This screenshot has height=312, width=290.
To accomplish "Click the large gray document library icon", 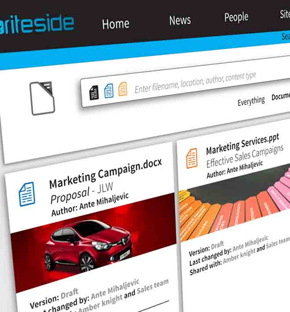I will (42, 98).
